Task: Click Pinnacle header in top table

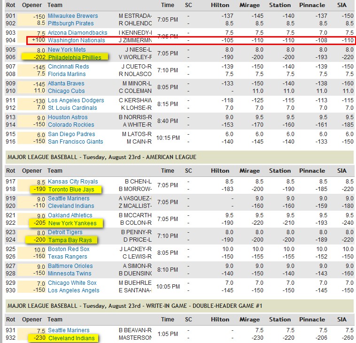Action: pyautogui.click(x=312, y=5)
